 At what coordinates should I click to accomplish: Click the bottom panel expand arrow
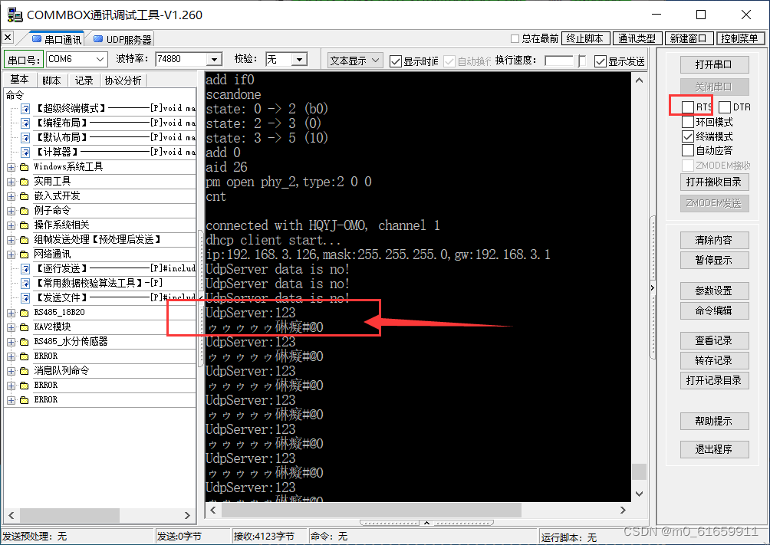click(x=426, y=523)
